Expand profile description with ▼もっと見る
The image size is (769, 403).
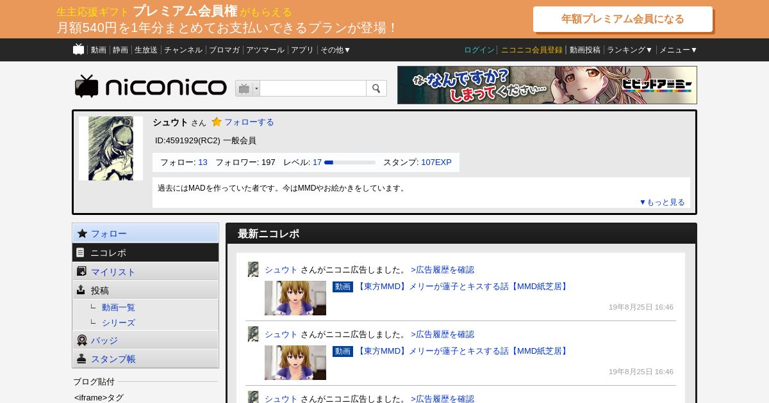tap(662, 202)
